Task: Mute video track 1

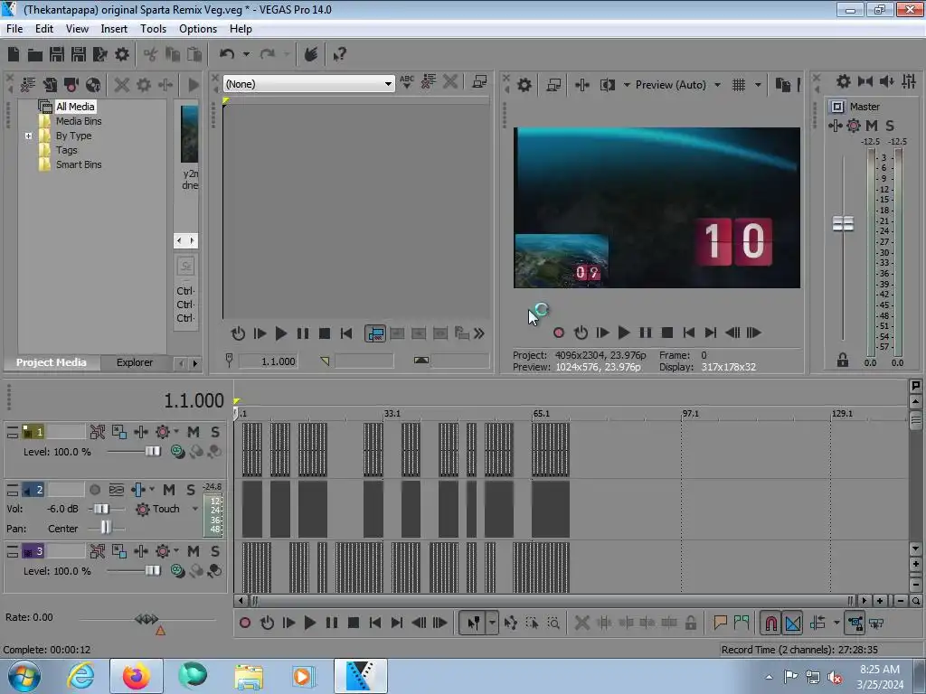Action: pos(194,432)
